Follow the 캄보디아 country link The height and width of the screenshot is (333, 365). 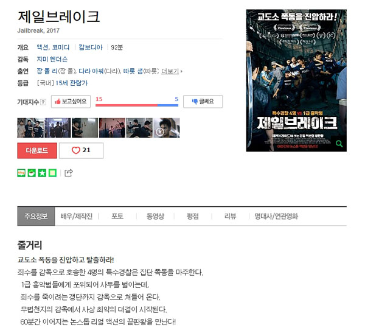[x=91, y=47]
